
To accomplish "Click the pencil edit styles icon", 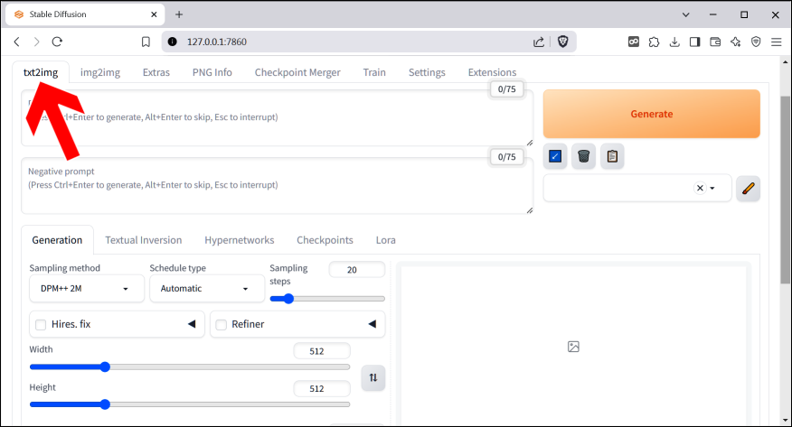I will [x=747, y=188].
